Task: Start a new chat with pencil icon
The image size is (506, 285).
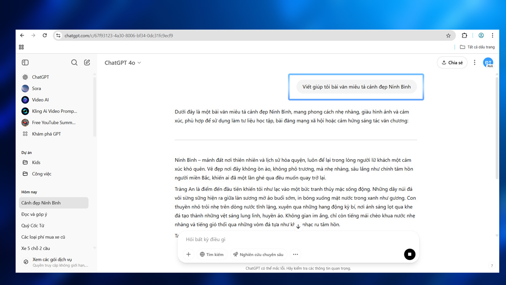Action: 87,62
